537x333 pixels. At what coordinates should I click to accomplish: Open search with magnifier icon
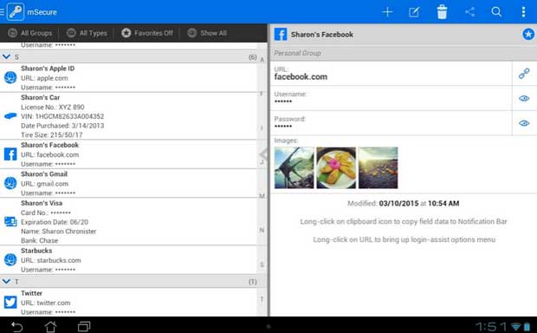point(496,12)
